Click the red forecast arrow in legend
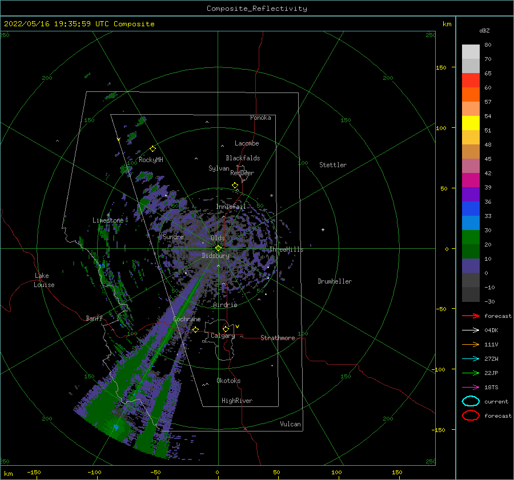 coord(471,316)
